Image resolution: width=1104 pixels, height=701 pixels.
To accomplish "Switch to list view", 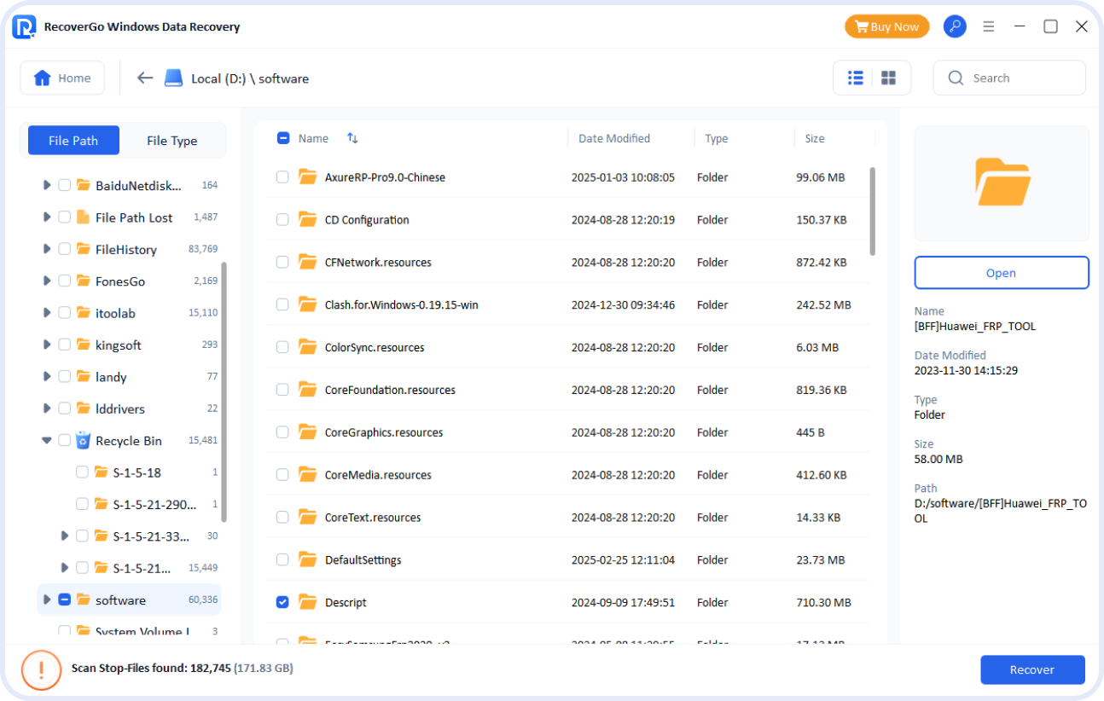I will (x=855, y=77).
